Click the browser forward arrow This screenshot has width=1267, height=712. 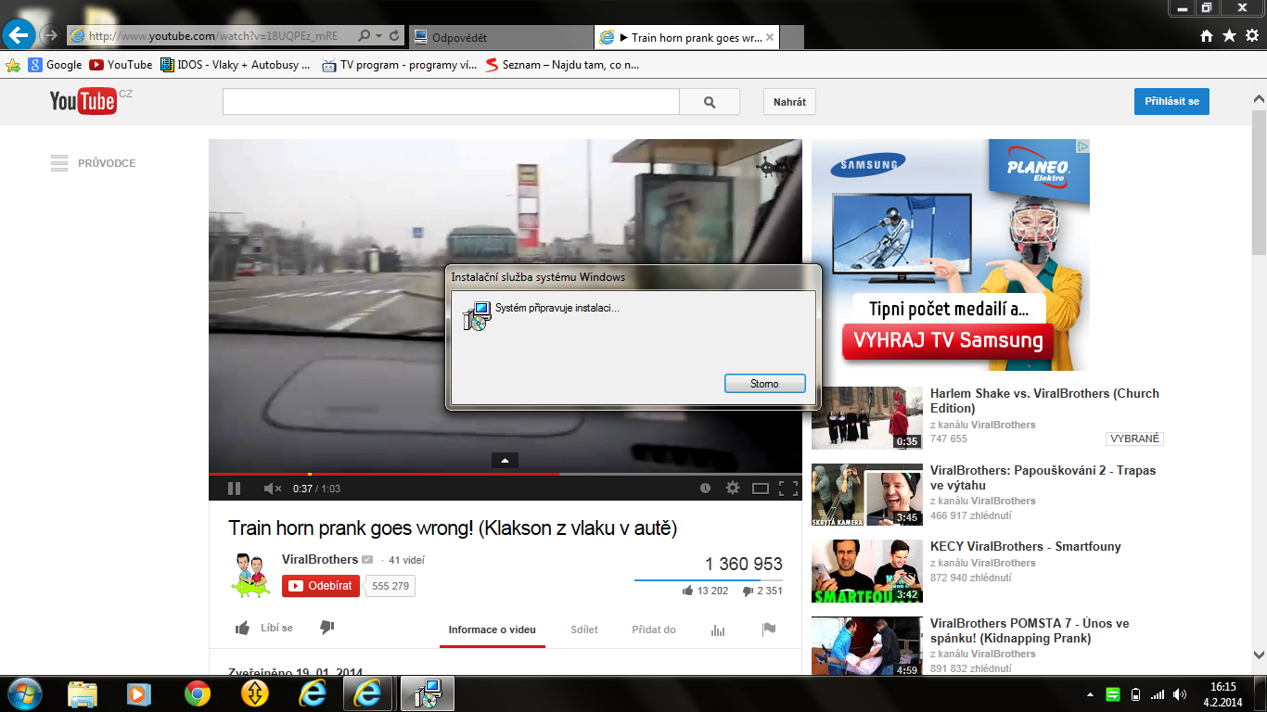tap(50, 36)
